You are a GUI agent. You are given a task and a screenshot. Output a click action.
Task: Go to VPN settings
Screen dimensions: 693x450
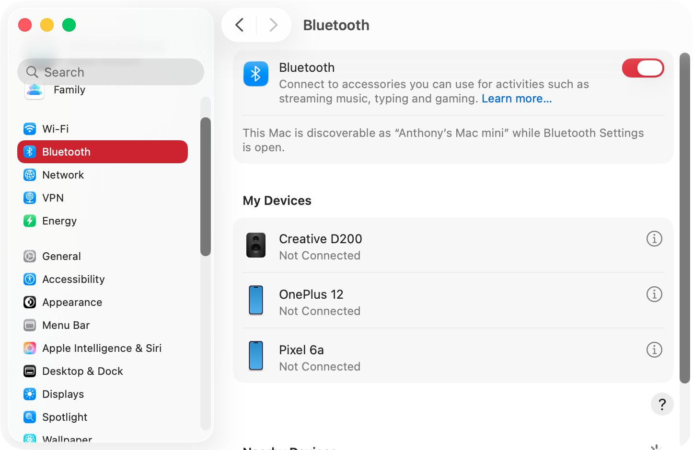tap(103, 198)
